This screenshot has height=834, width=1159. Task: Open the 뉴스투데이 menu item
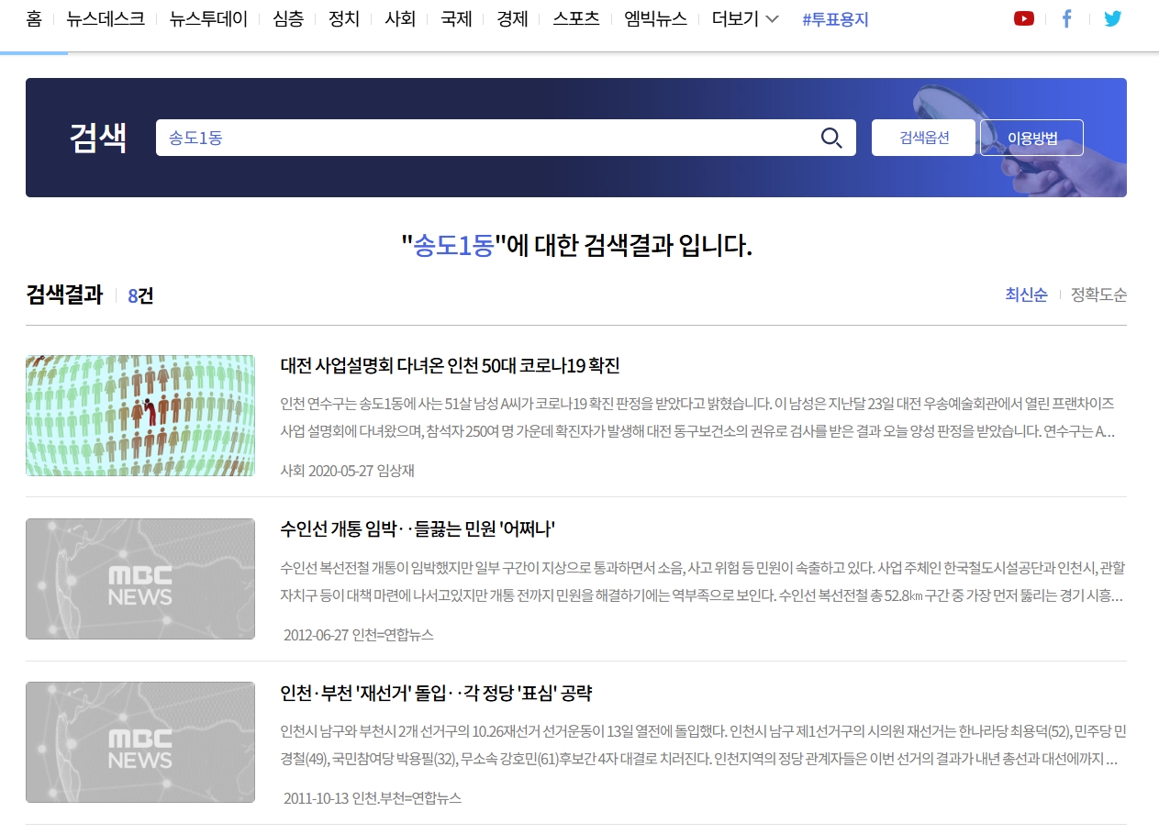tap(208, 18)
